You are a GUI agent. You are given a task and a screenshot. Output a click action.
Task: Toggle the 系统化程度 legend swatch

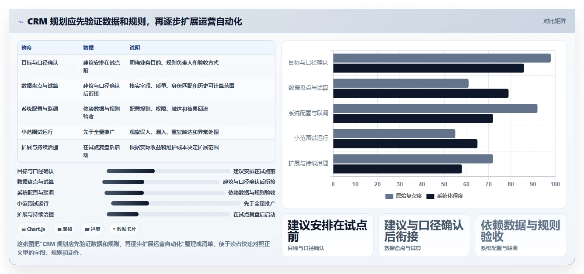tap(430, 196)
